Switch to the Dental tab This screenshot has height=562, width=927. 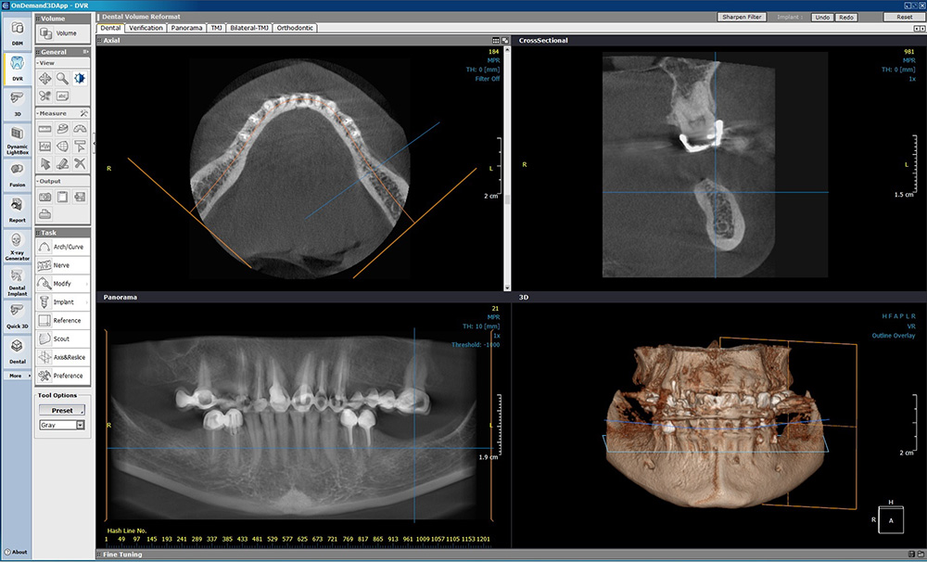point(110,28)
